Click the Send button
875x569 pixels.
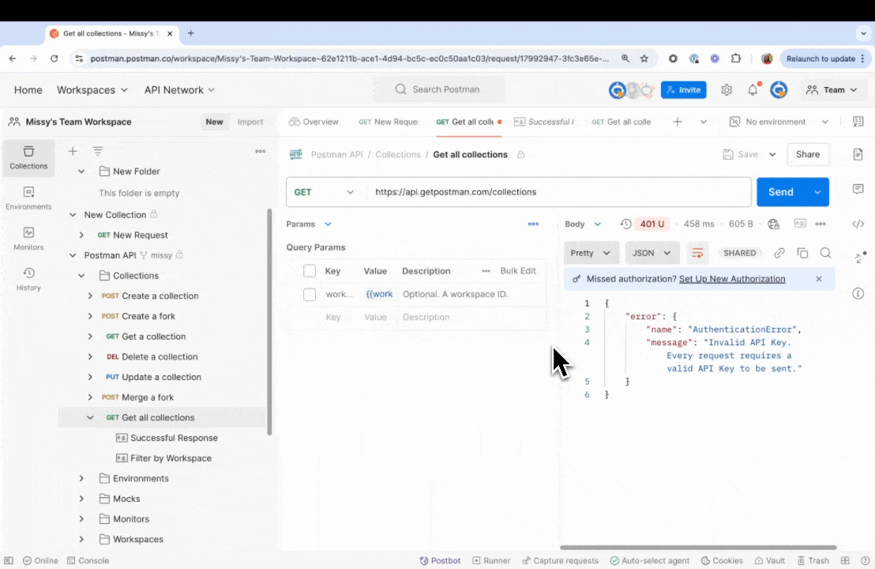pyautogui.click(x=781, y=192)
